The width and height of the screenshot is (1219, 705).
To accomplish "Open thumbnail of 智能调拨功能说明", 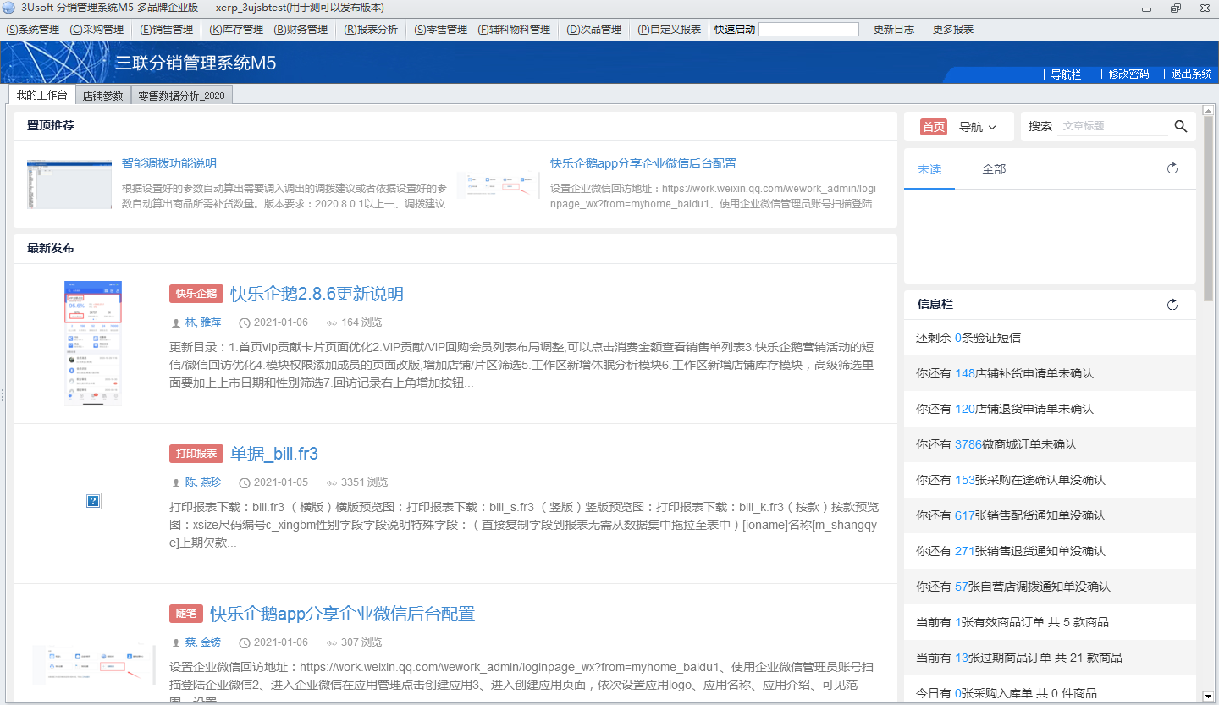I will (x=69, y=184).
